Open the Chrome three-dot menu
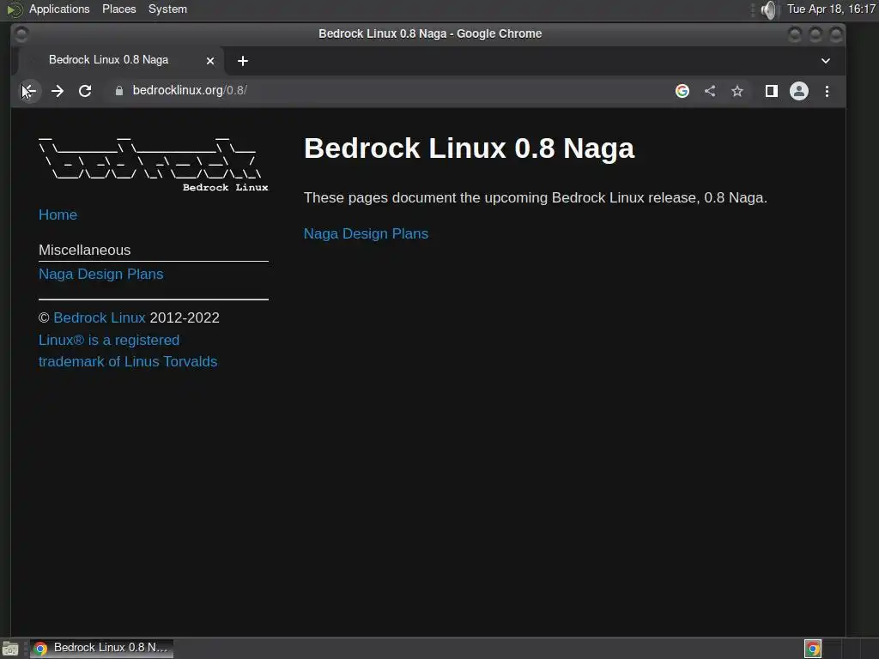This screenshot has width=879, height=659. click(x=827, y=91)
